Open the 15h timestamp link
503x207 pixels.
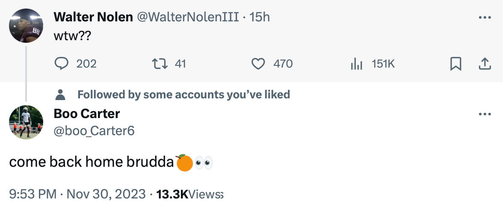coord(260,17)
